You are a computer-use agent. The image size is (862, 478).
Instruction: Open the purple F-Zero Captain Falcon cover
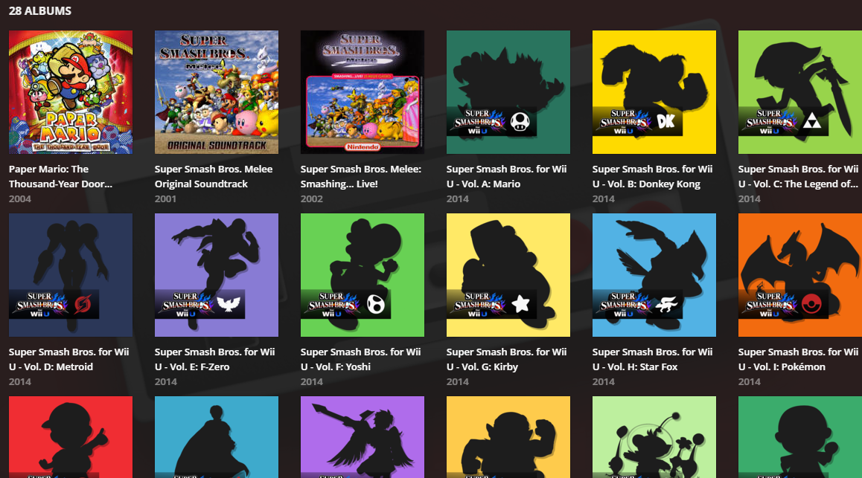[217, 275]
